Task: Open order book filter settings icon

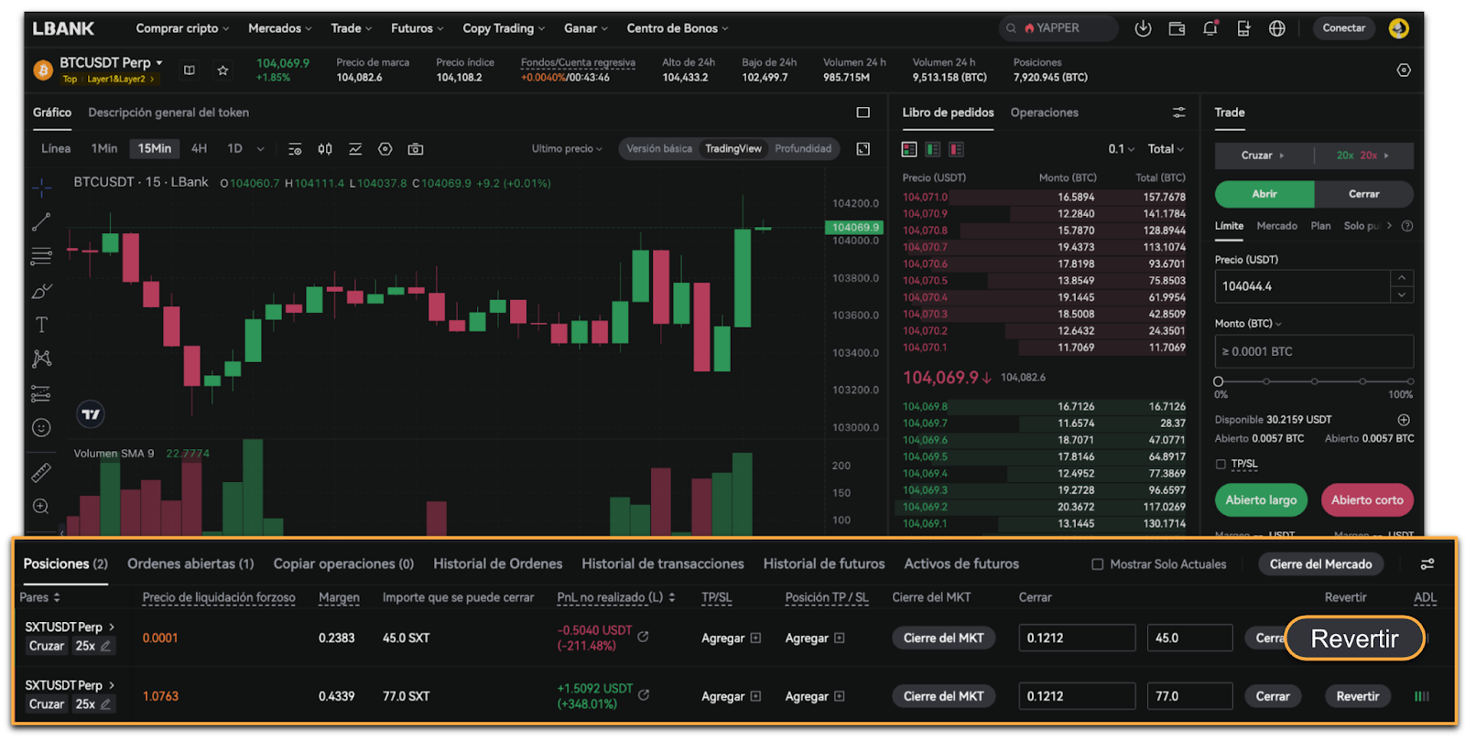Action: tap(1178, 113)
